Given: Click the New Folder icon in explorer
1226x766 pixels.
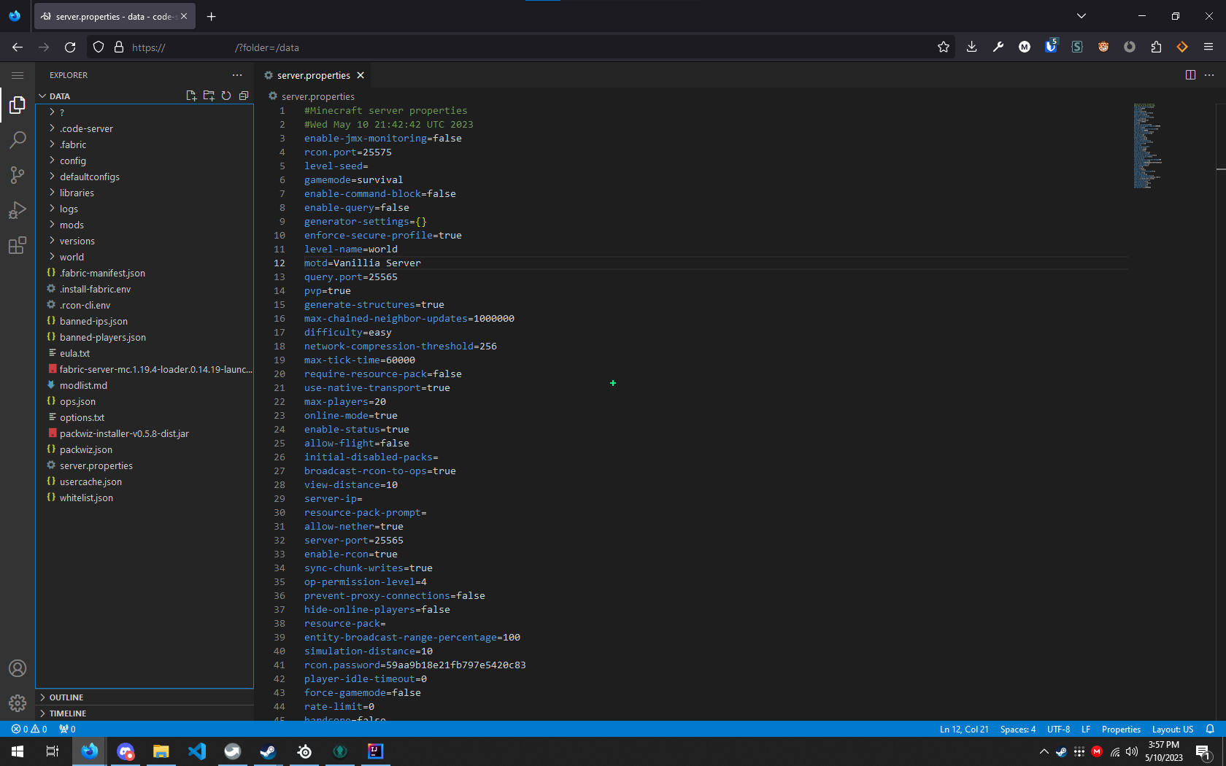Looking at the screenshot, I should (209, 96).
